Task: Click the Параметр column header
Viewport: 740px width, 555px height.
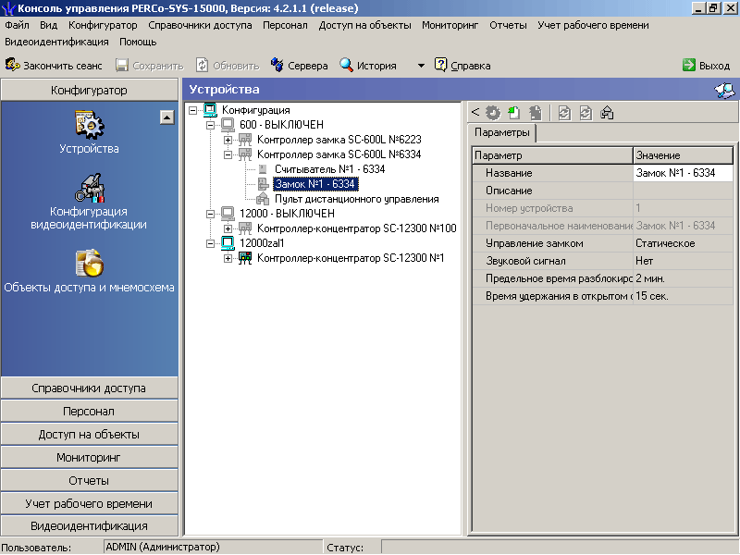Action: click(x=552, y=155)
